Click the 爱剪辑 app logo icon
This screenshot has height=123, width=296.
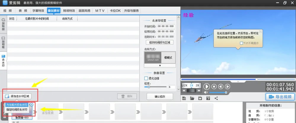(5, 3)
